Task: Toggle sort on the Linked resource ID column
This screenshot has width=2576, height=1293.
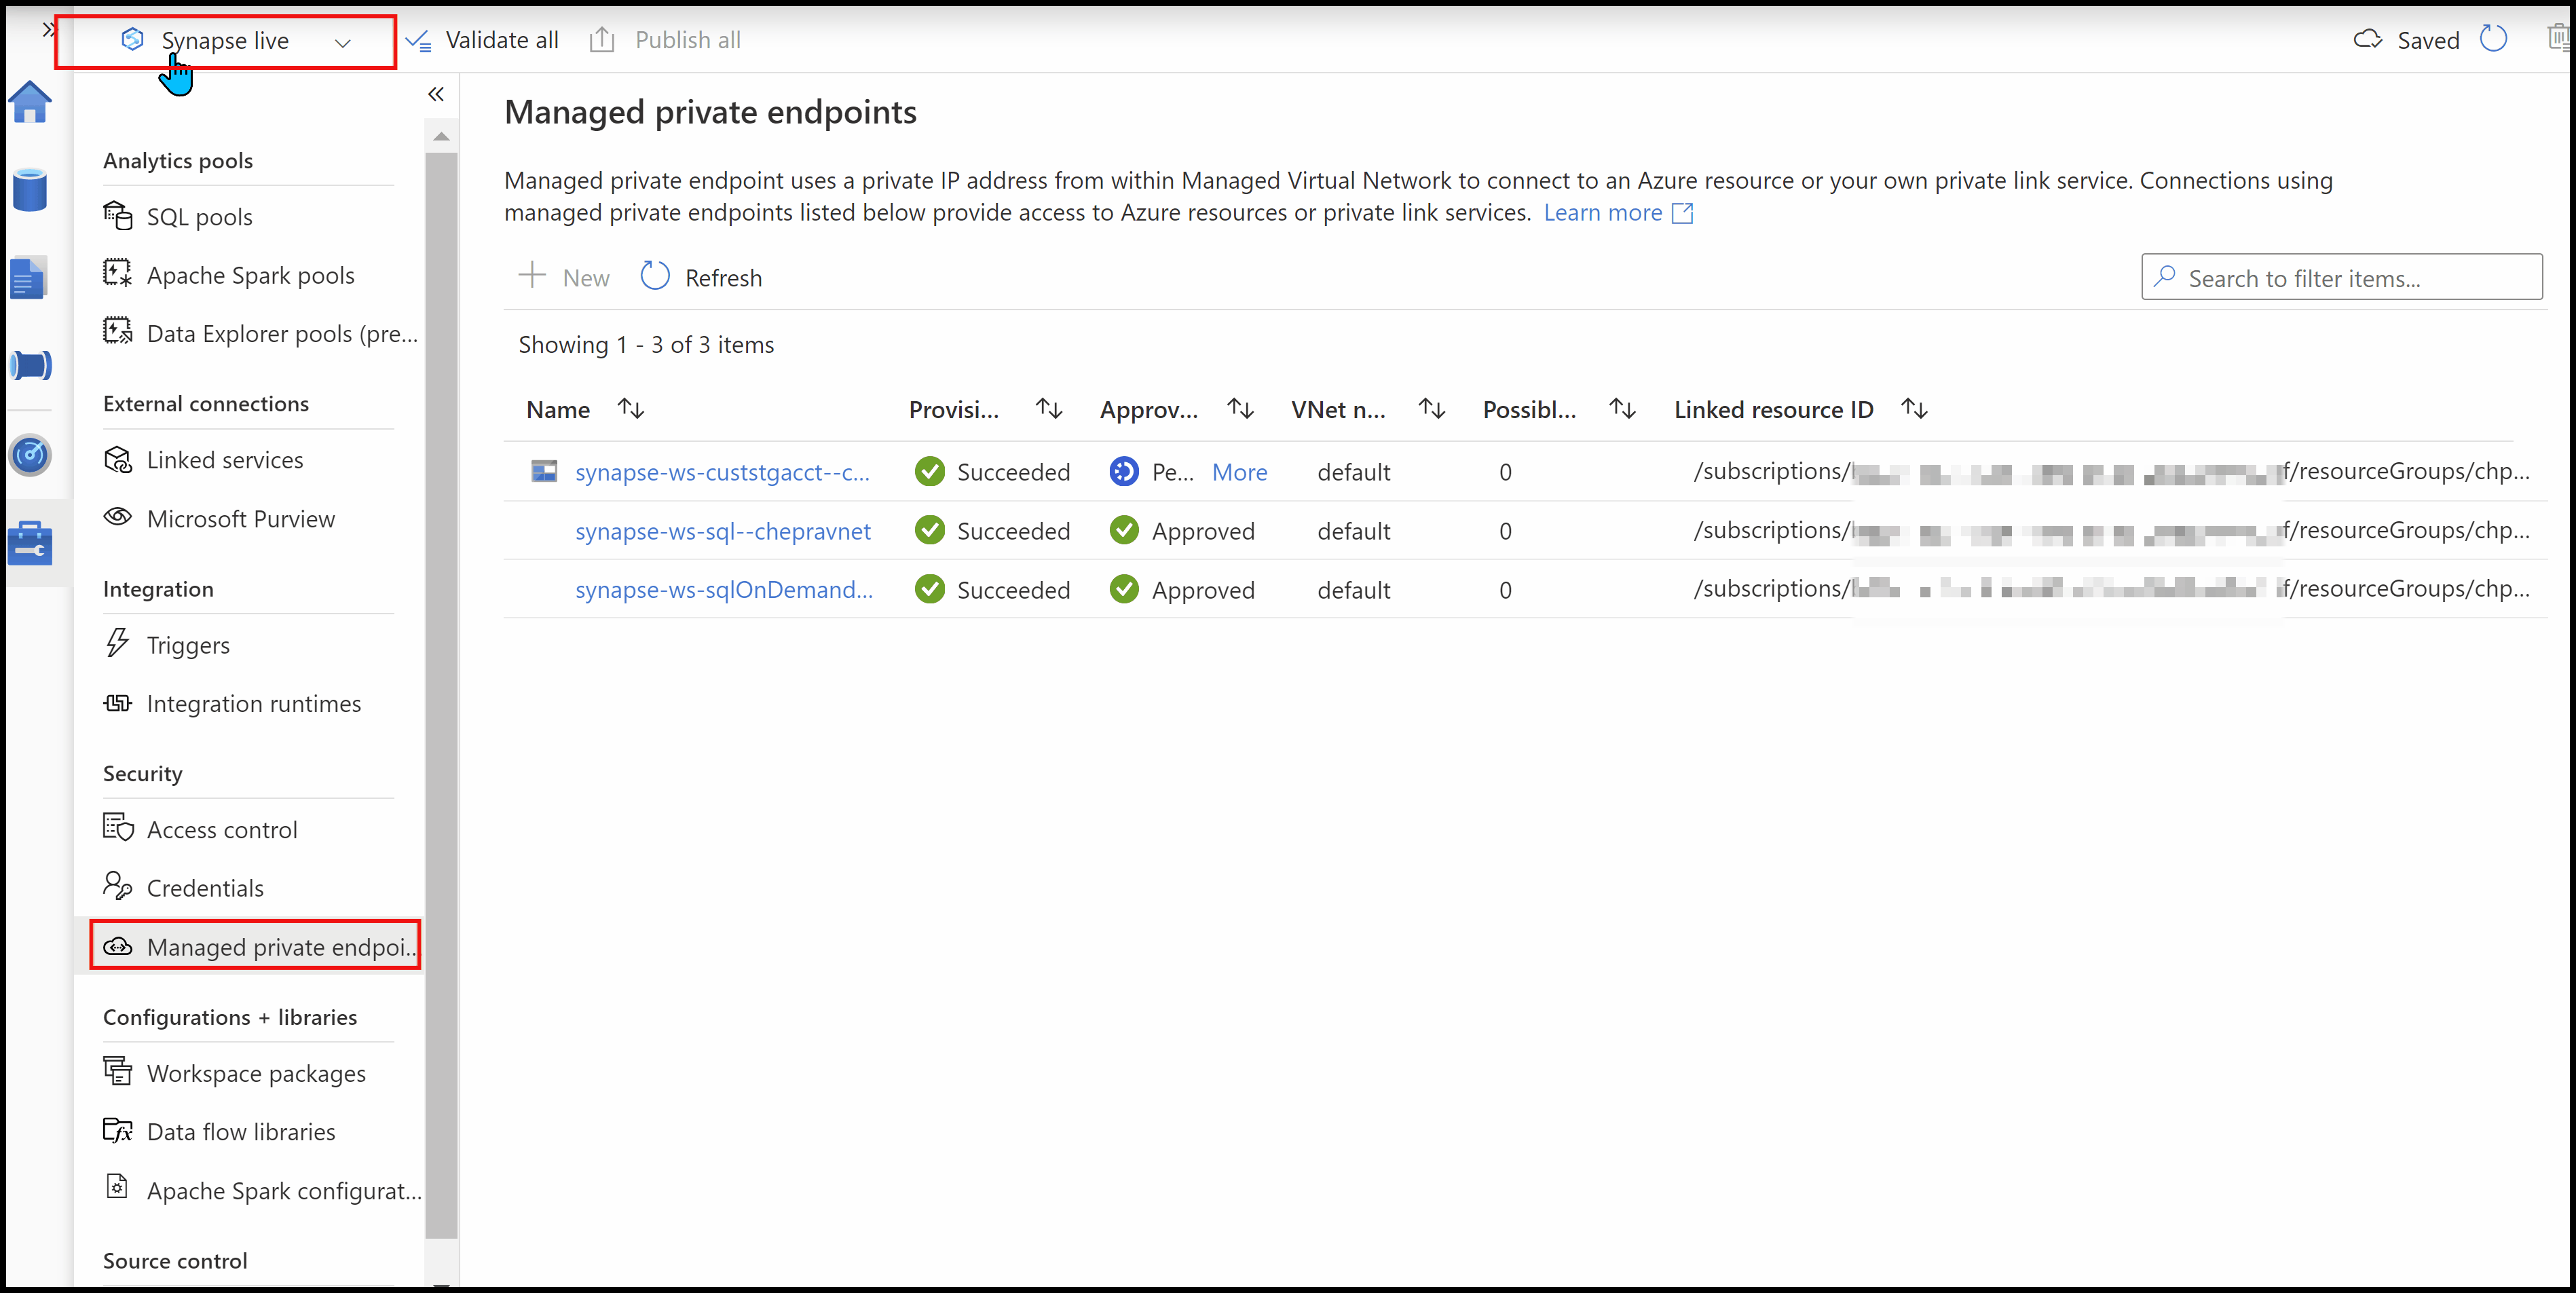Action: coord(1915,408)
